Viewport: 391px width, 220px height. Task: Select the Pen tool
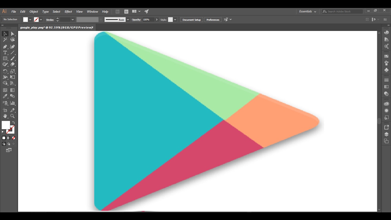pyautogui.click(x=5, y=47)
